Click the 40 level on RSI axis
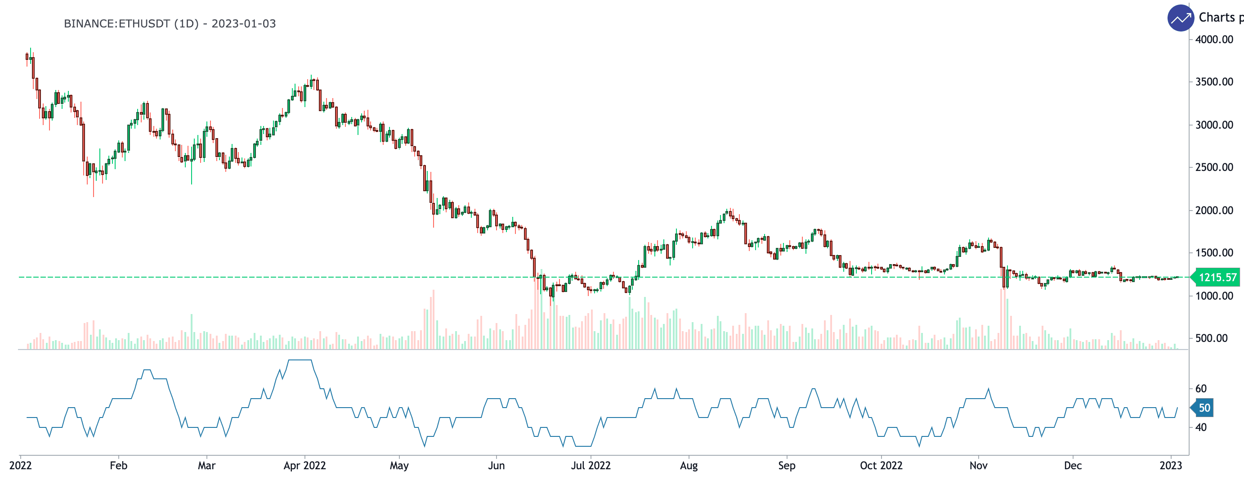 (x=1200, y=427)
